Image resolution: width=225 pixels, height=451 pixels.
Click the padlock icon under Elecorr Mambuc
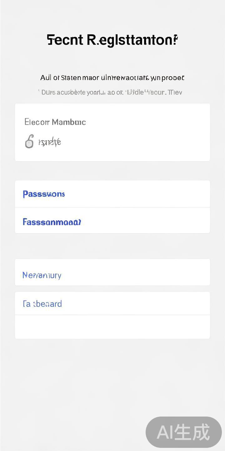point(29,142)
